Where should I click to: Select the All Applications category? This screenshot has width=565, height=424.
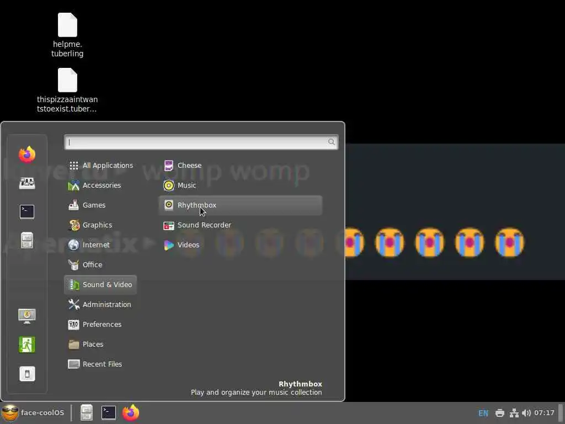100,166
